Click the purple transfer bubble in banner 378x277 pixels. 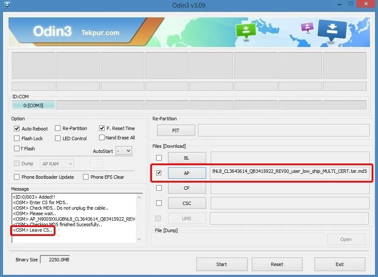point(307,27)
